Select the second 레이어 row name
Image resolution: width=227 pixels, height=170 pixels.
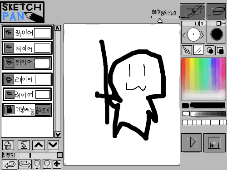[24, 49]
